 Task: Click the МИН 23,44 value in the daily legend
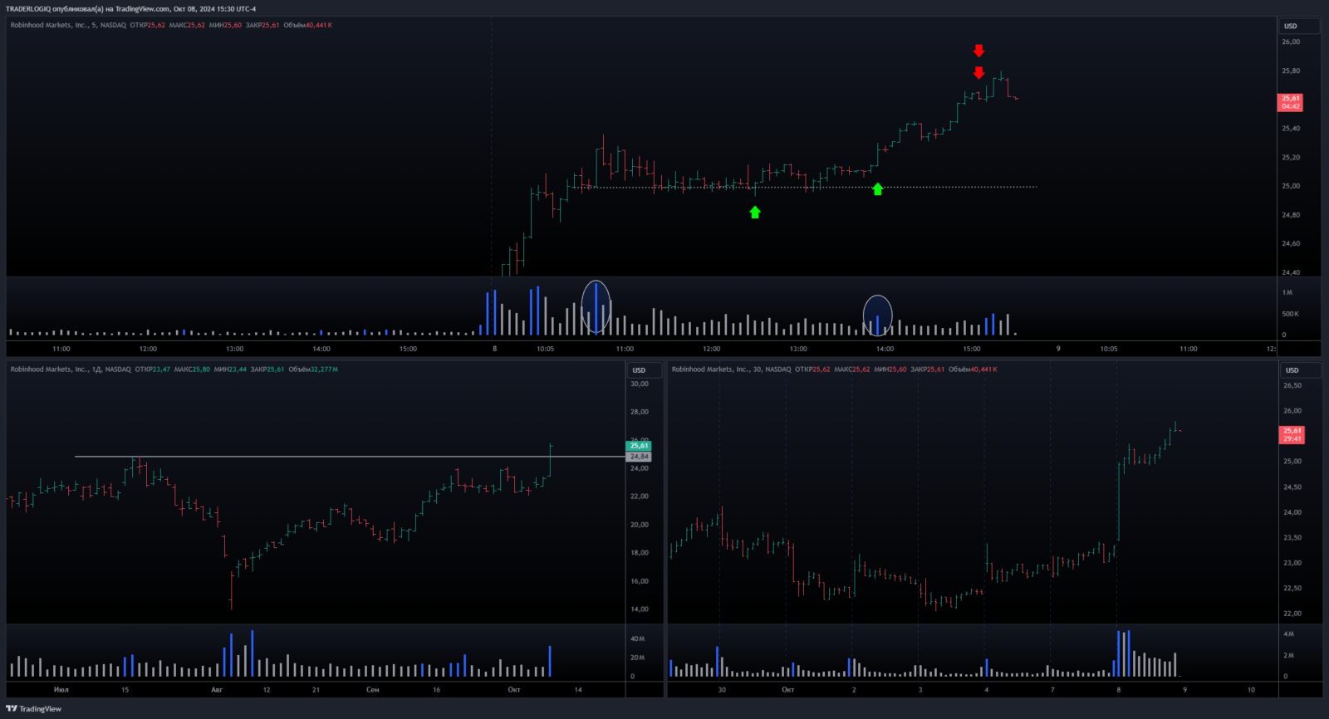230,369
